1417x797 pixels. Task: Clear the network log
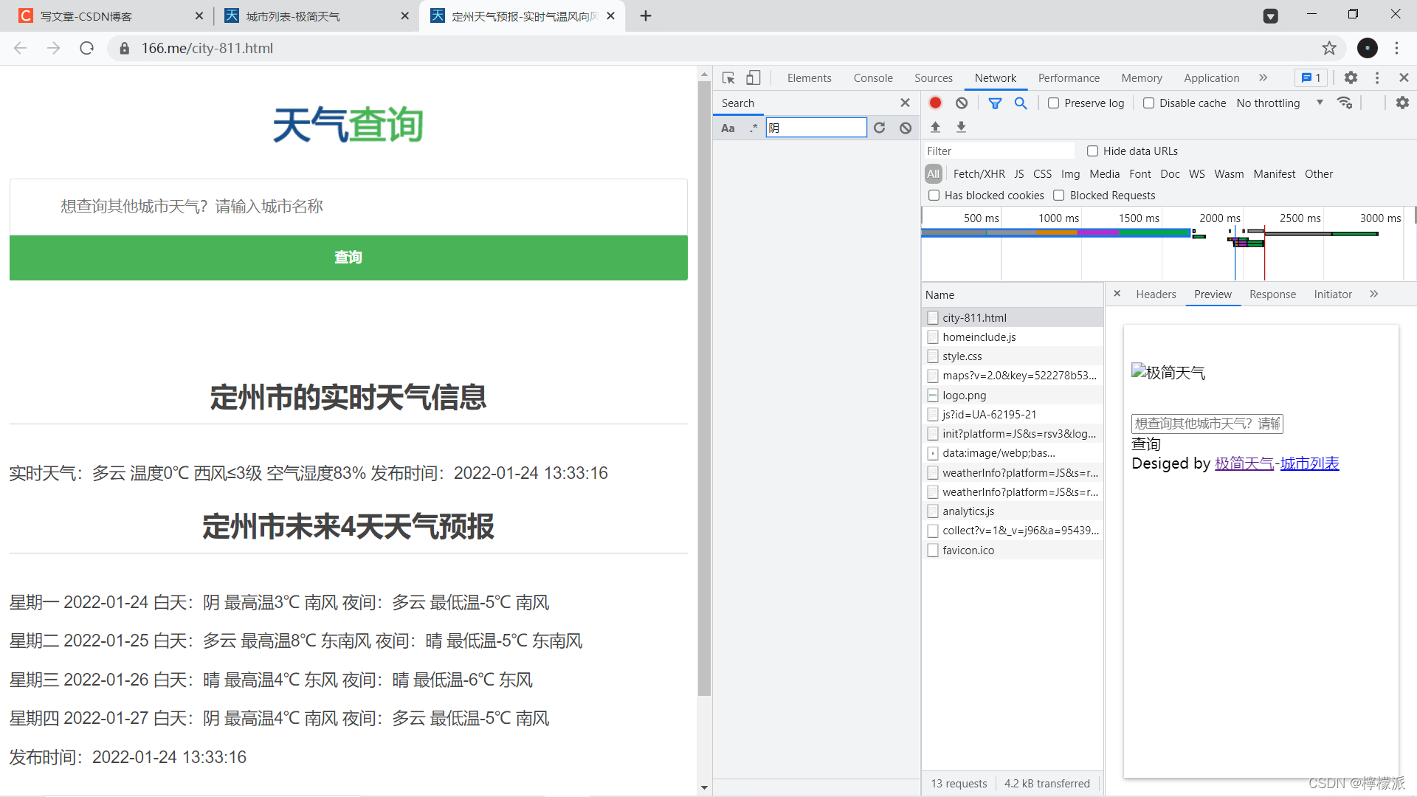click(x=962, y=103)
